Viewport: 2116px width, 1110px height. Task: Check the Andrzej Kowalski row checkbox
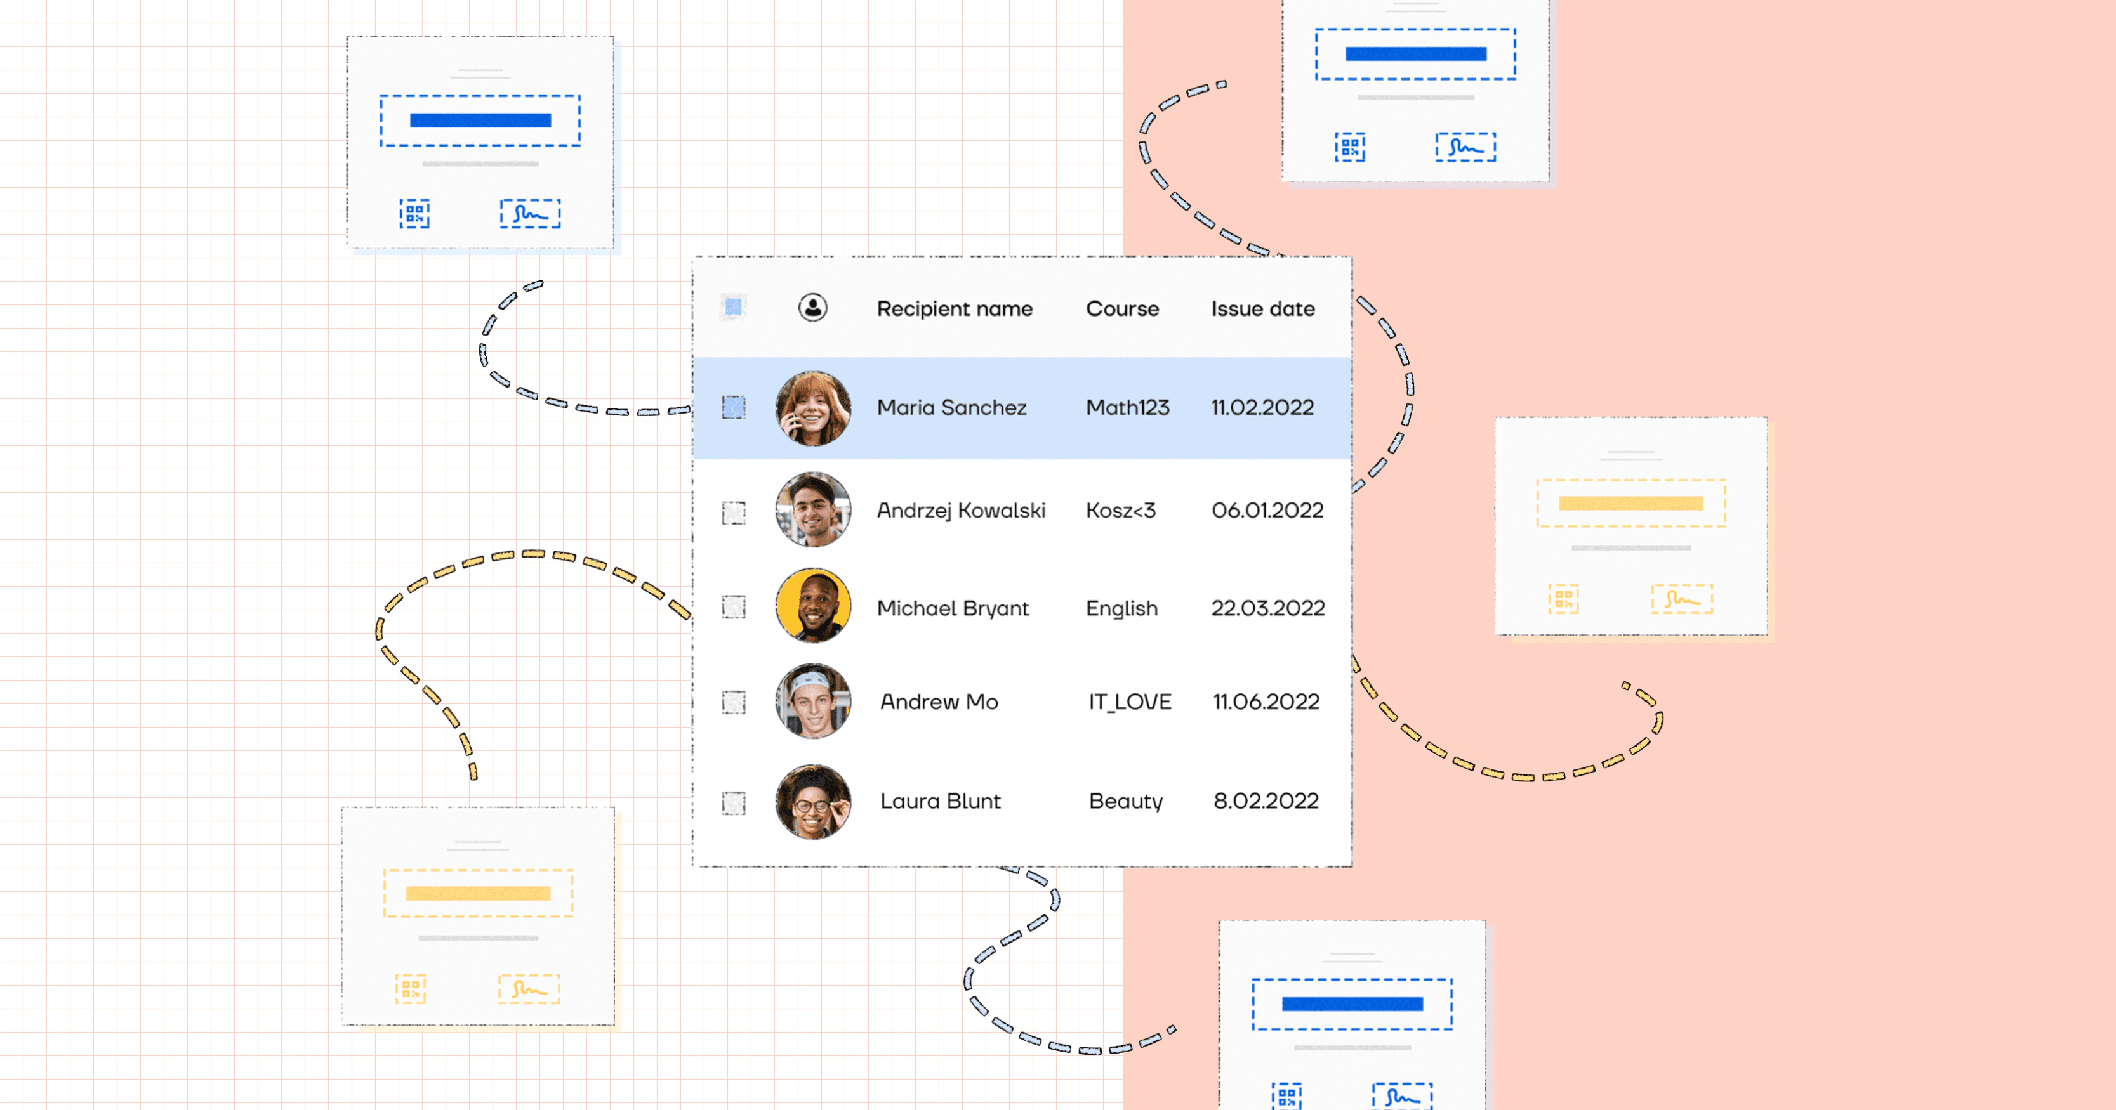tap(734, 513)
